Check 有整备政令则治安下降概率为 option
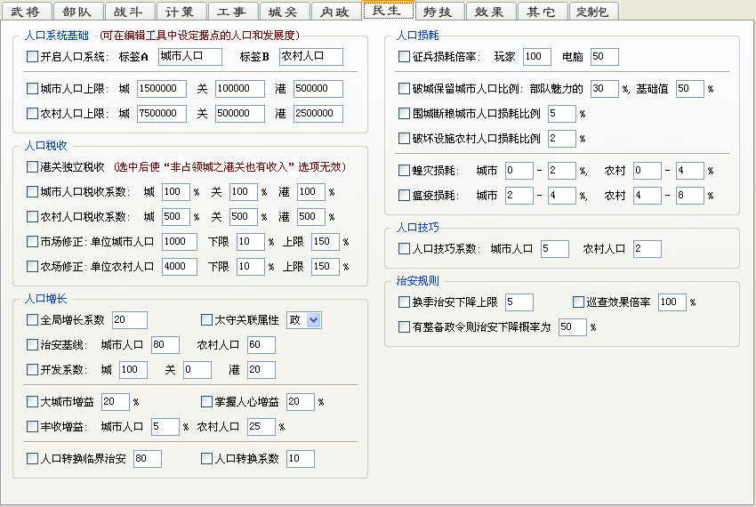The height and width of the screenshot is (507, 756). [404, 327]
